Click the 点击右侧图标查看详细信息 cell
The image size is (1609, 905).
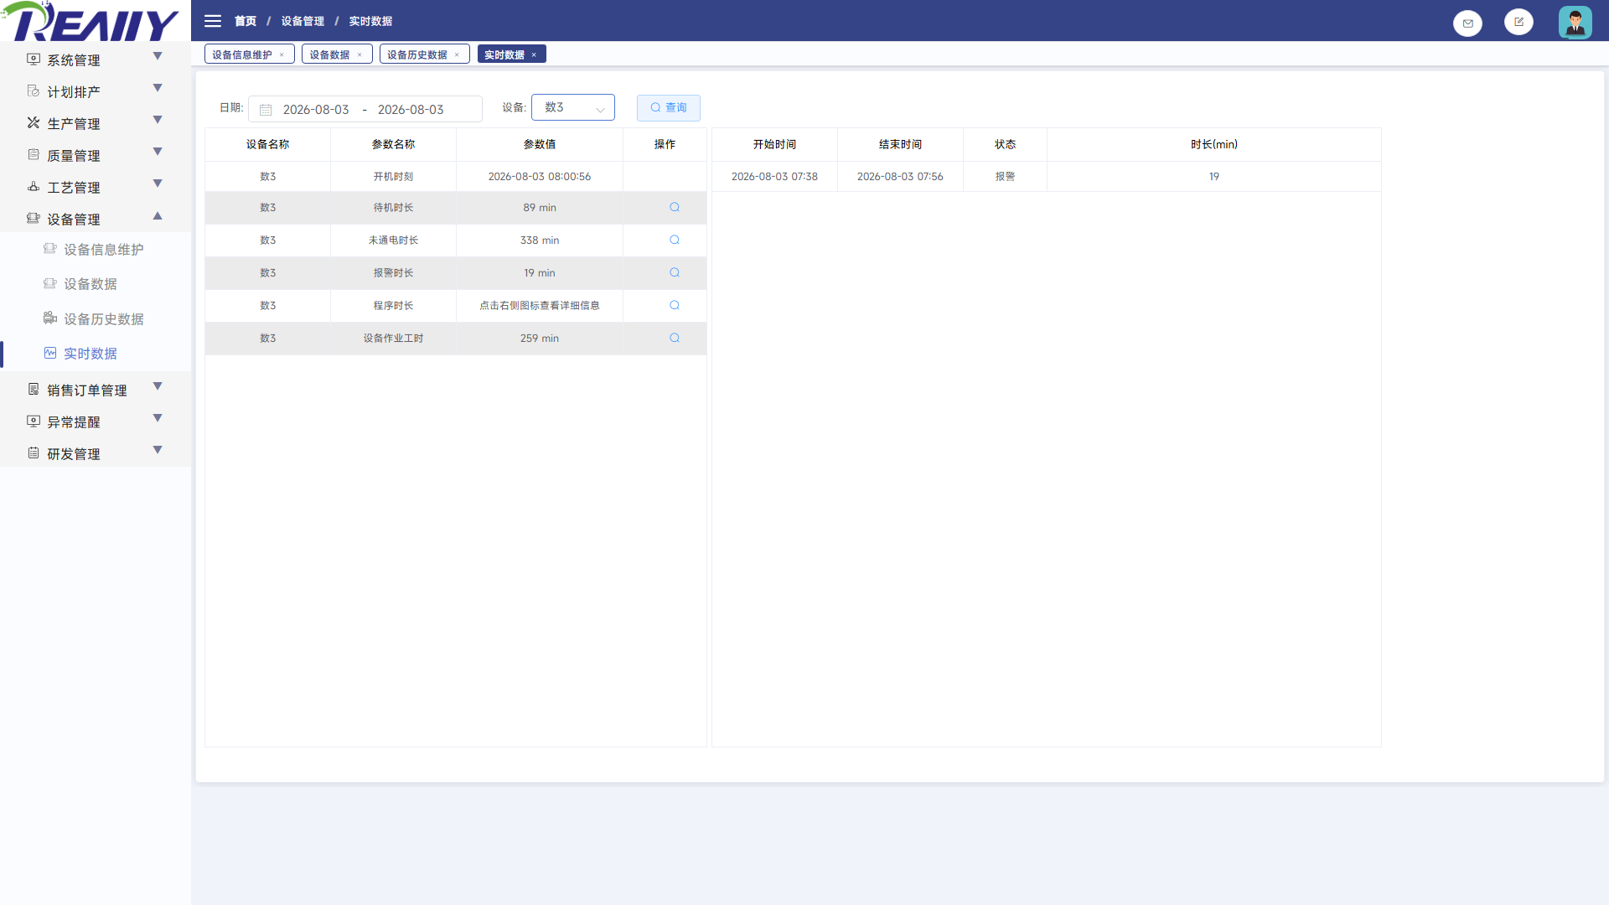point(540,305)
